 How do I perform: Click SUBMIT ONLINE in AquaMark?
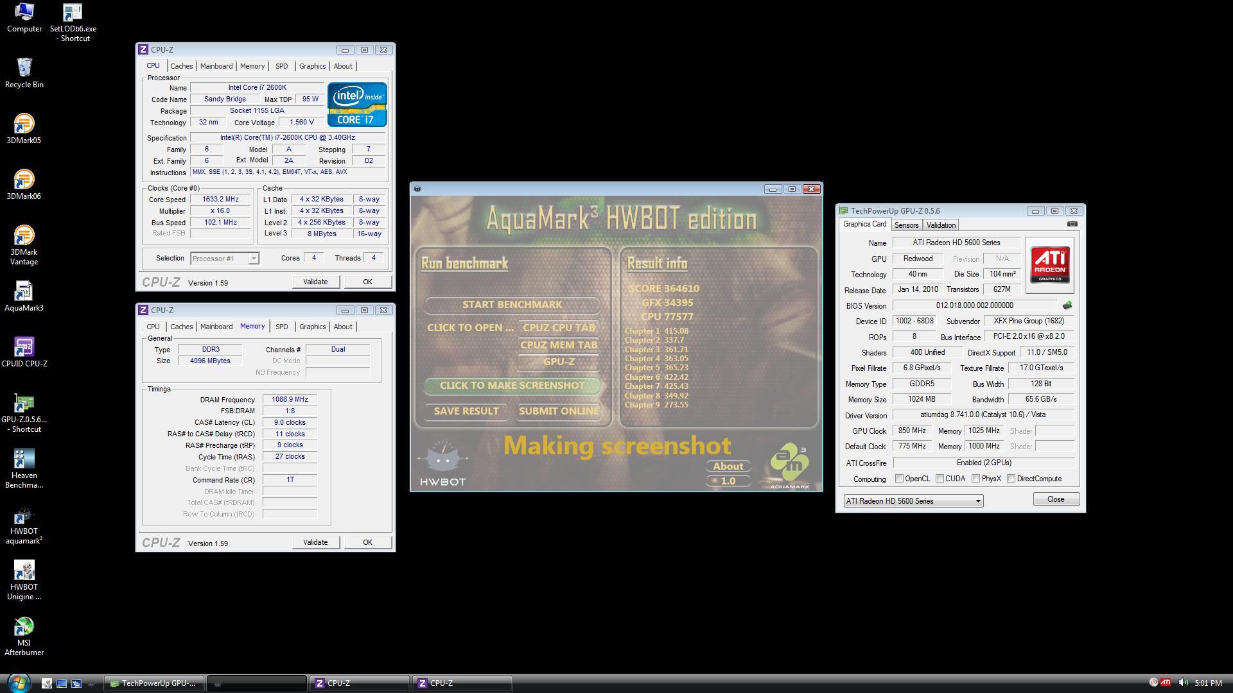(x=559, y=411)
